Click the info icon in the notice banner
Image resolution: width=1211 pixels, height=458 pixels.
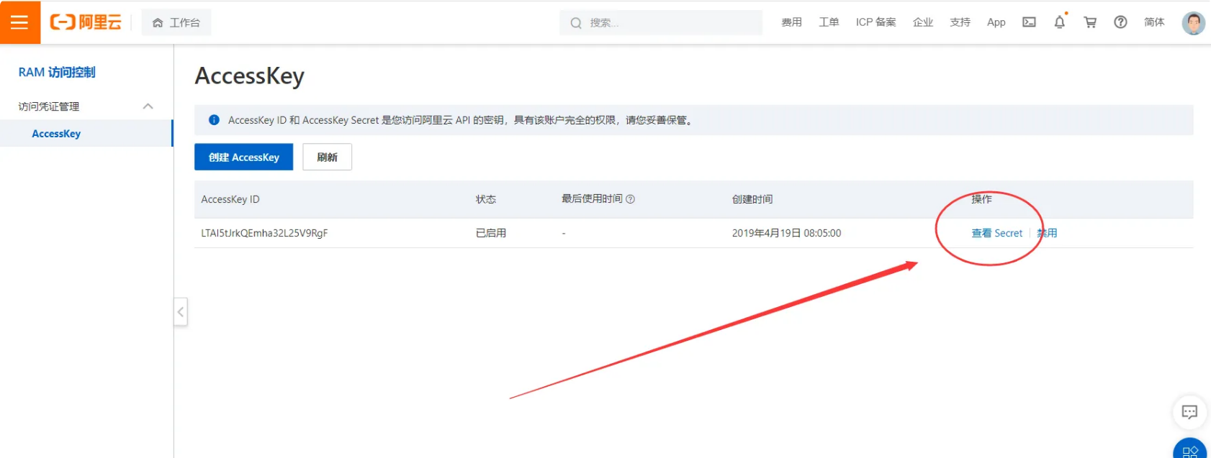(x=214, y=120)
